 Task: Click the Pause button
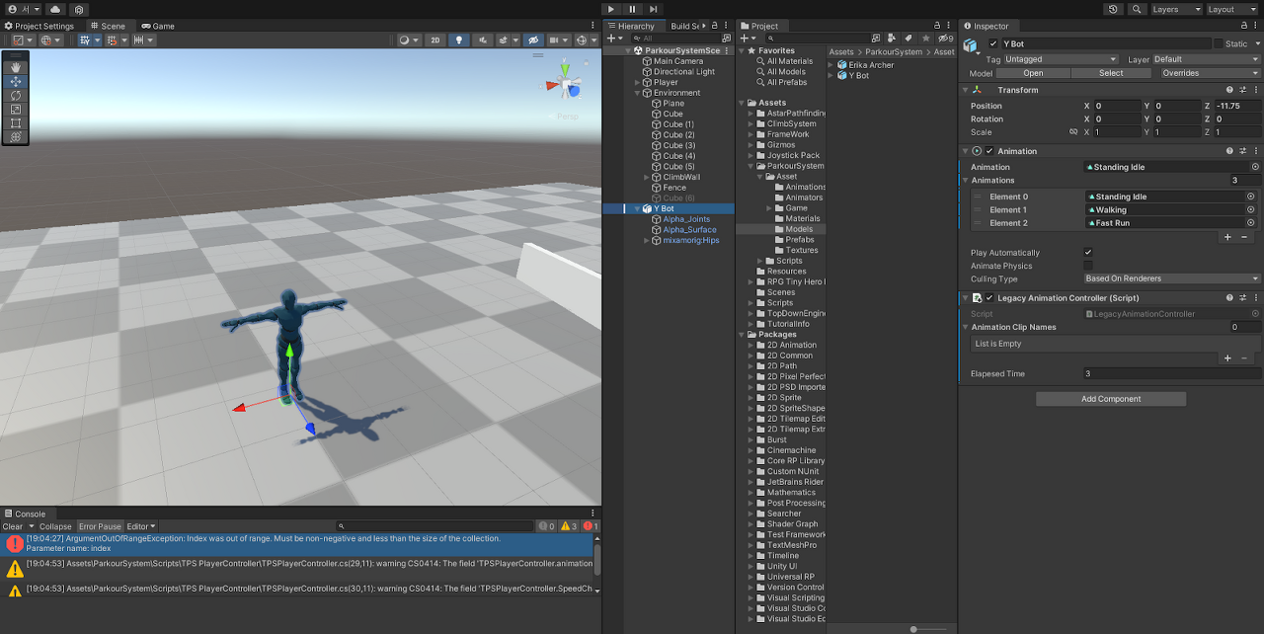tap(632, 9)
